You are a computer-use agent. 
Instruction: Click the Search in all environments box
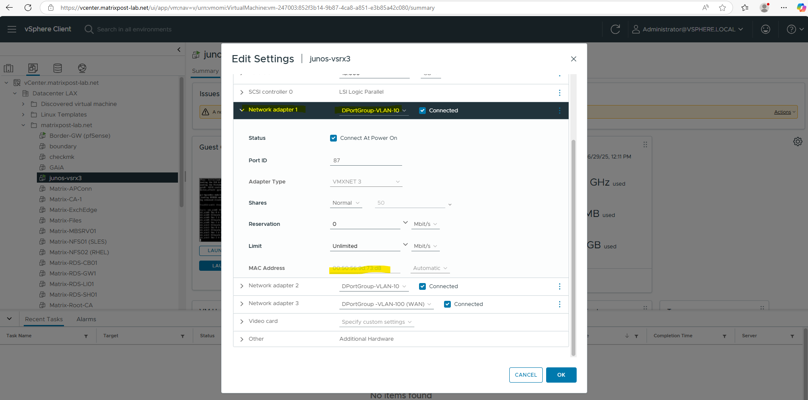coord(134,29)
